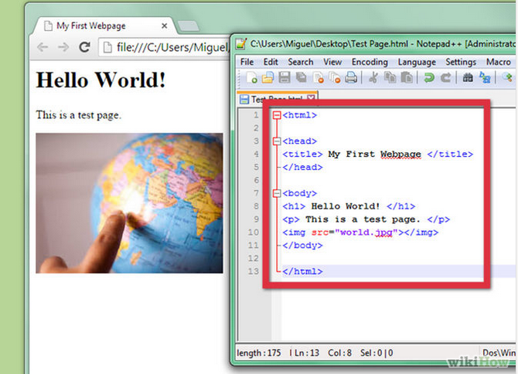The width and height of the screenshot is (518, 374).
Task: Click the Dos\Windows status bar entry
Action: tap(499, 353)
